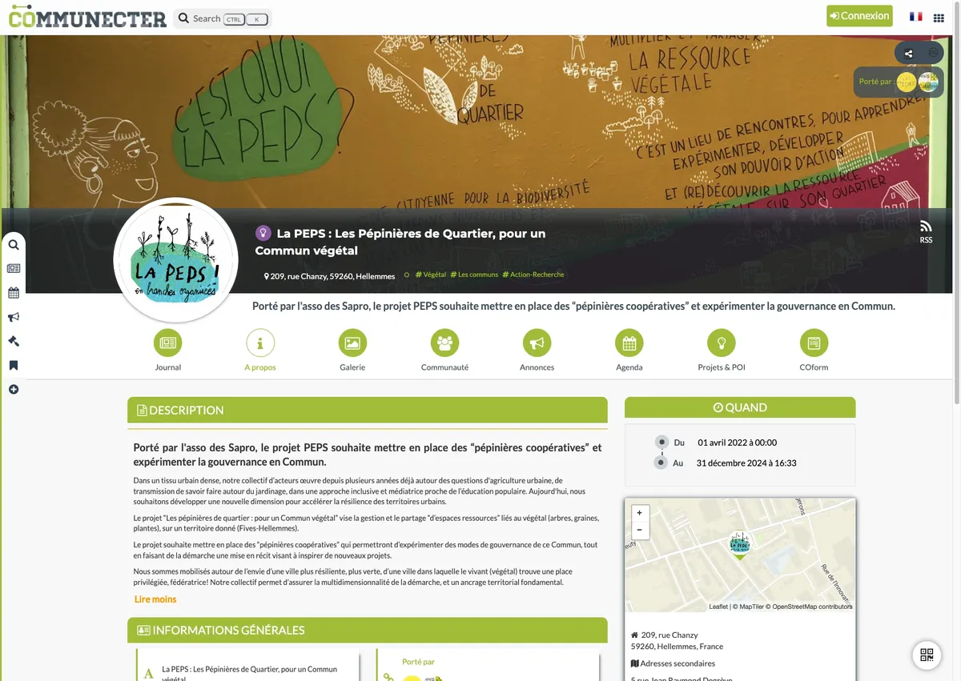961x681 pixels.
Task: Click the RSS feed icon
Action: [x=926, y=231]
